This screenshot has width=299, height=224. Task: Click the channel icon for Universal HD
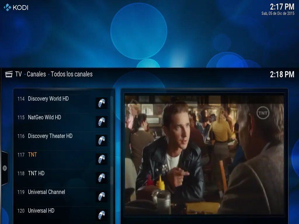(101, 215)
